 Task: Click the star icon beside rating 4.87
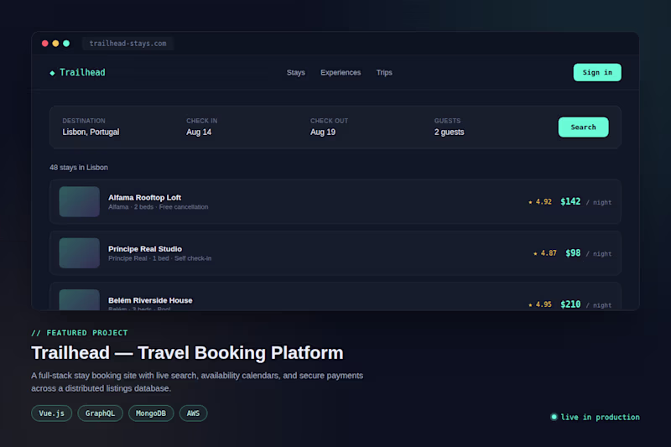(535, 253)
